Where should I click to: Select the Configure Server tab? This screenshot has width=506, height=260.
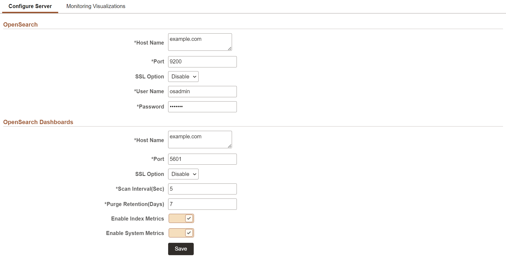pyautogui.click(x=30, y=6)
